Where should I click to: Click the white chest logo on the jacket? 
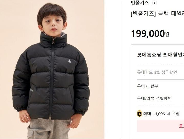pos(70,61)
